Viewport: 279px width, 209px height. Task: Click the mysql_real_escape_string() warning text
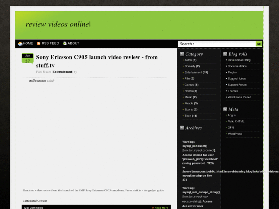click(x=201, y=192)
